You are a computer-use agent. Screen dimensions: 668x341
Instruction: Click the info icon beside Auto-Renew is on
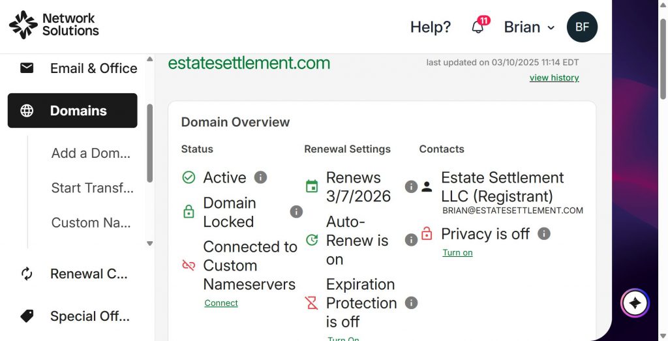coord(411,240)
